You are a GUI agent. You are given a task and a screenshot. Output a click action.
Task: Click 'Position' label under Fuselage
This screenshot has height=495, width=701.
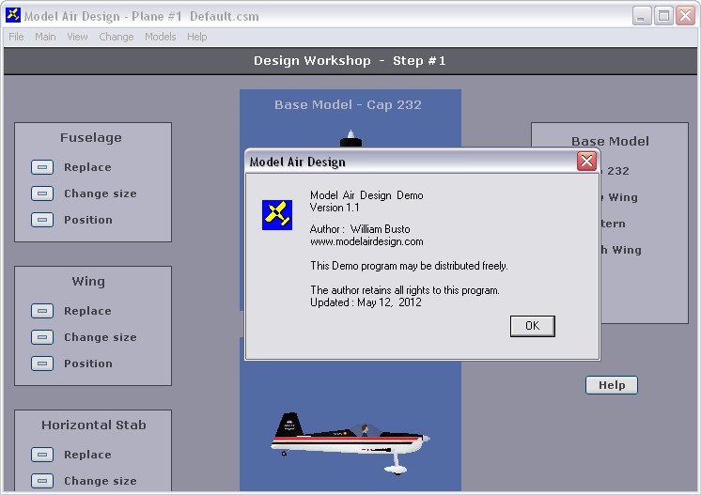[x=88, y=220]
